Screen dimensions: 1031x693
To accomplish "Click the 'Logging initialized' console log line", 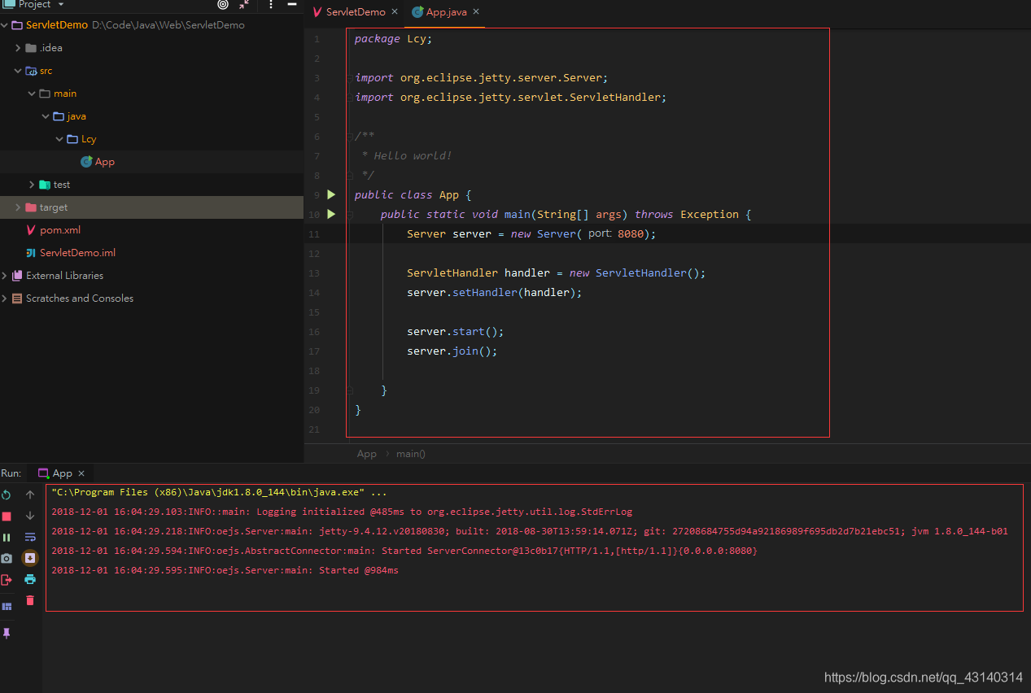I will coord(342,512).
